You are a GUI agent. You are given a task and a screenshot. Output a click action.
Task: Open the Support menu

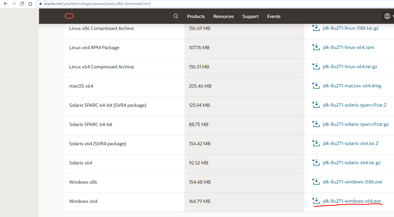tap(250, 16)
